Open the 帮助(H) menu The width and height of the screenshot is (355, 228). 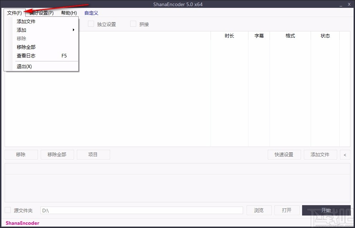point(69,13)
